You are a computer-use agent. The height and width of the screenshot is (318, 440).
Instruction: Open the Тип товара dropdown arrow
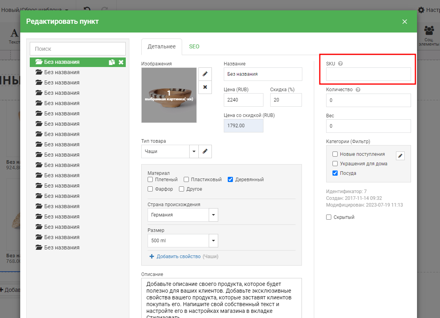194,151
